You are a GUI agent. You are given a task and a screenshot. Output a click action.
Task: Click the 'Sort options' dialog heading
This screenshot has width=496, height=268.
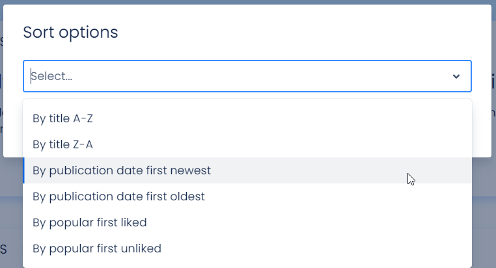pyautogui.click(x=71, y=32)
